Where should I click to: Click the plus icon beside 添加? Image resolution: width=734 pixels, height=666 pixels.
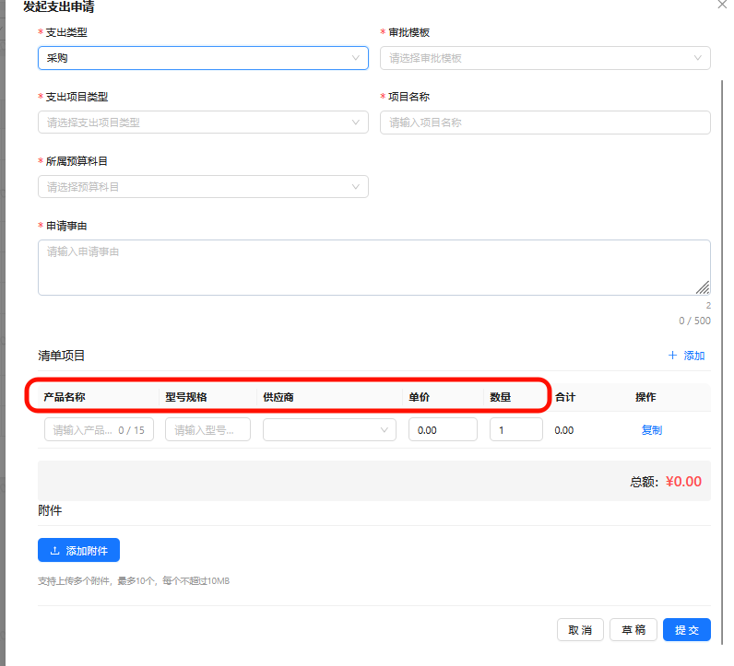click(671, 356)
